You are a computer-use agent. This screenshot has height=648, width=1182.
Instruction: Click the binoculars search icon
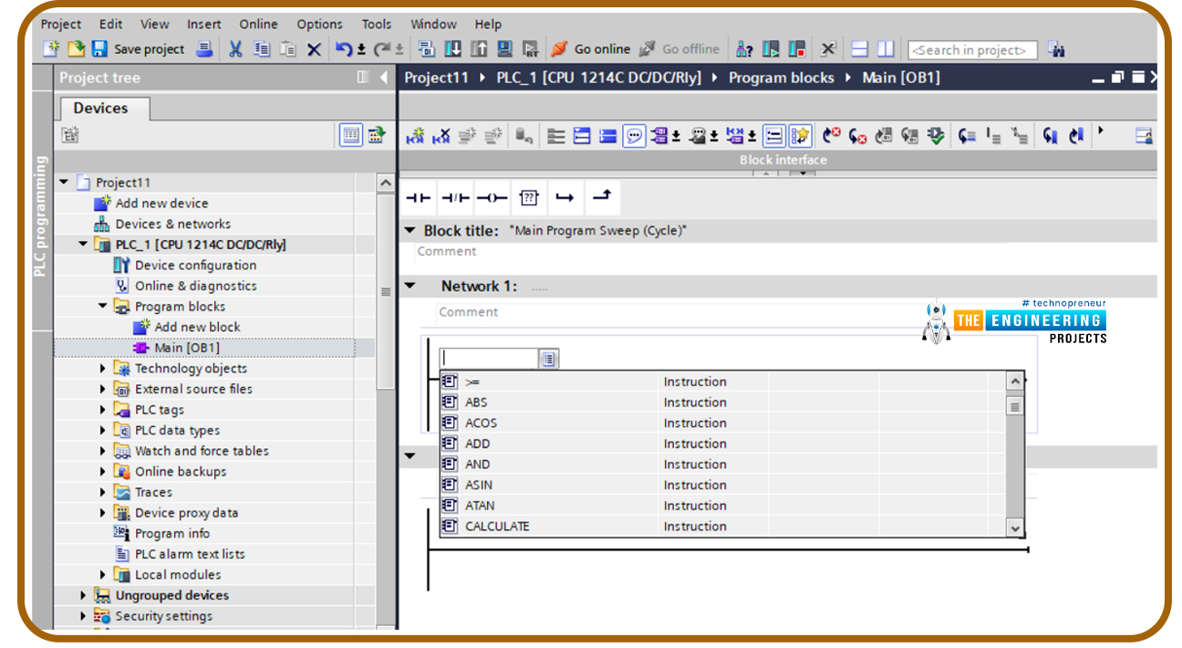click(x=1056, y=49)
